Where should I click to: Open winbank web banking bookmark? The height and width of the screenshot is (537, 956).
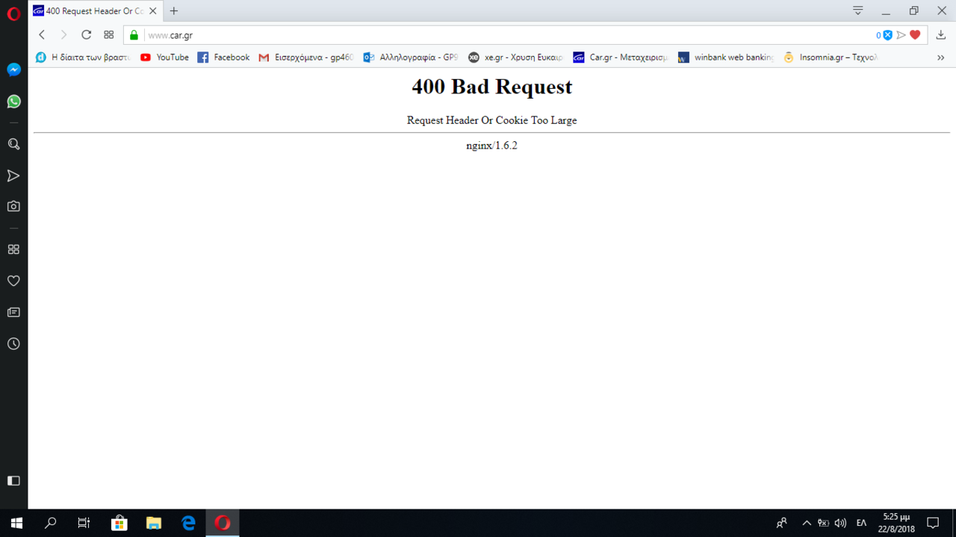(726, 58)
